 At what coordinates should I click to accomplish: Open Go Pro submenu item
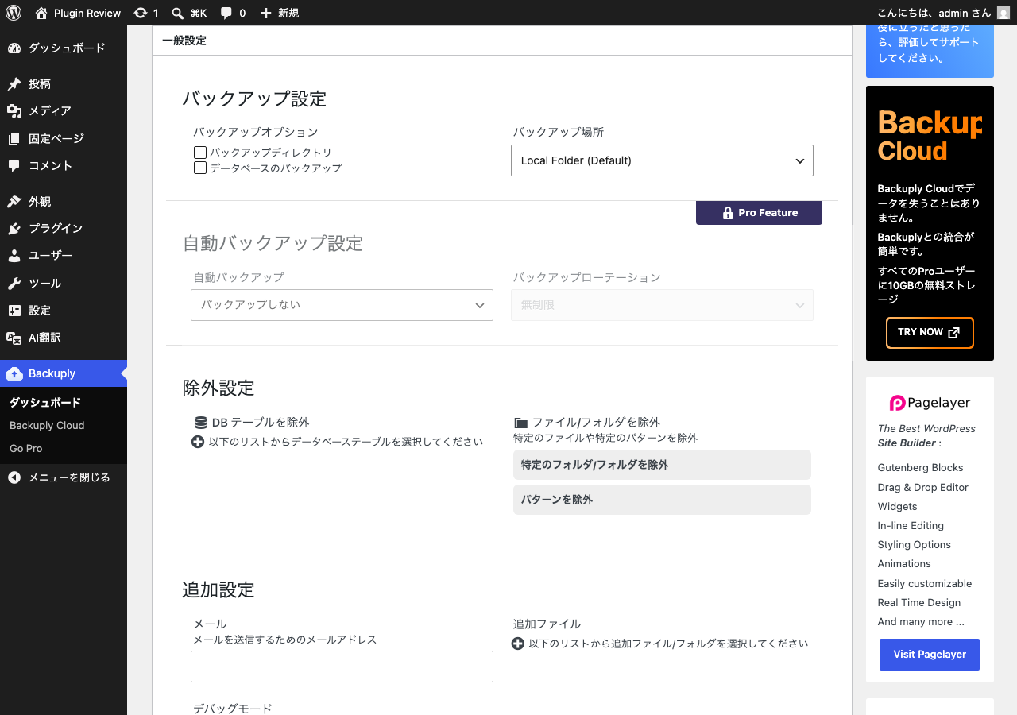click(x=26, y=449)
